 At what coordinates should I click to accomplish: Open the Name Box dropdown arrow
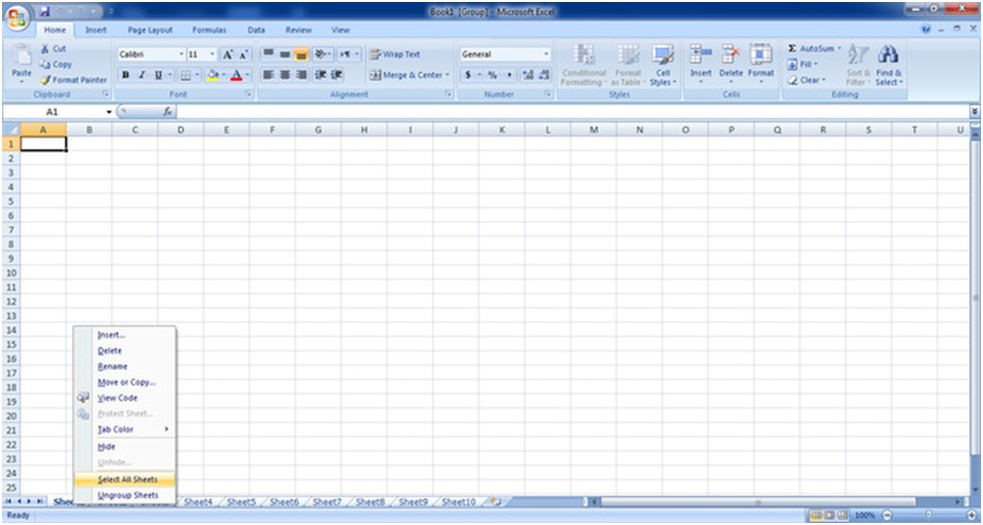109,112
